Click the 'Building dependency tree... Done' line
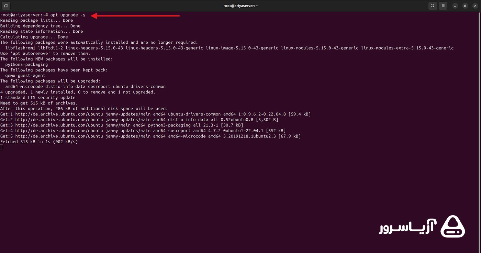This screenshot has height=253, width=481. pos(40,26)
